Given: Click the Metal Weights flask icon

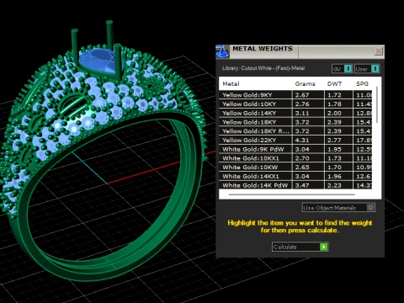Looking at the screenshot, I should tap(222, 52).
